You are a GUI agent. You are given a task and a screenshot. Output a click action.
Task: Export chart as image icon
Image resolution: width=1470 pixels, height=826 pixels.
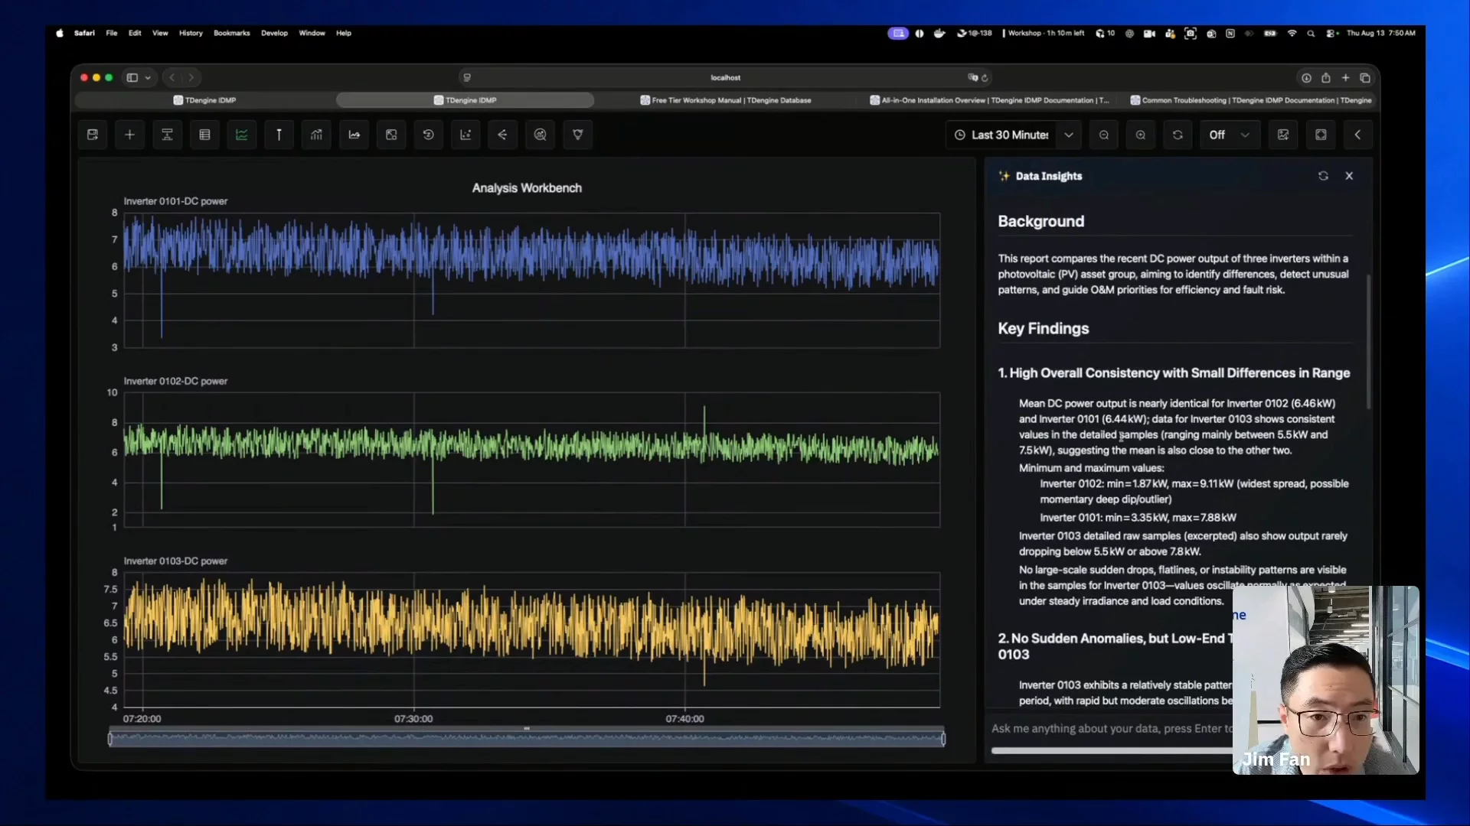(1283, 135)
